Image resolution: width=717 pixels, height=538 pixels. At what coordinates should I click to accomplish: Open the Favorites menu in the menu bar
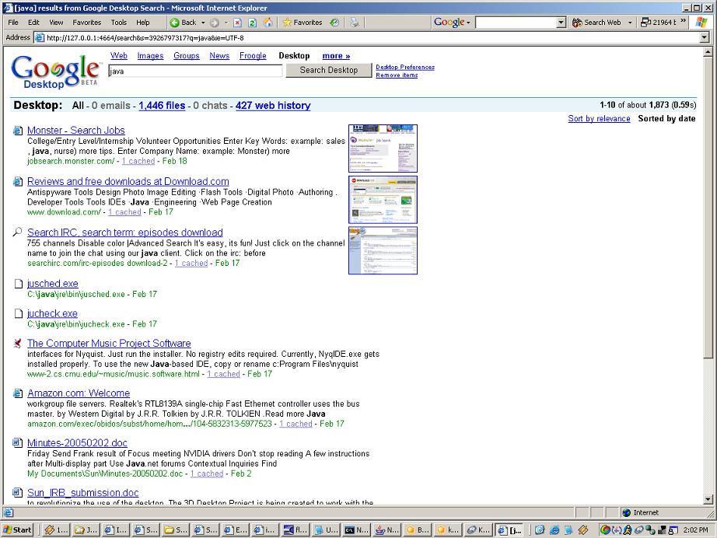pos(87,23)
